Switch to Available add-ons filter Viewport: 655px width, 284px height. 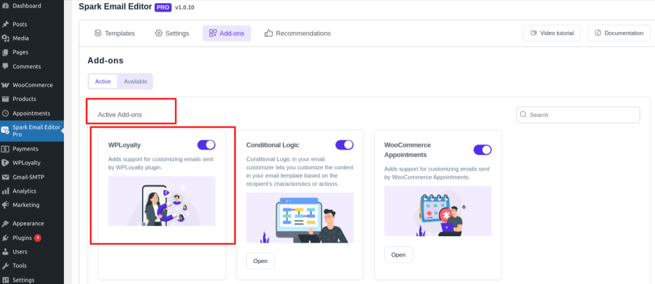(136, 81)
